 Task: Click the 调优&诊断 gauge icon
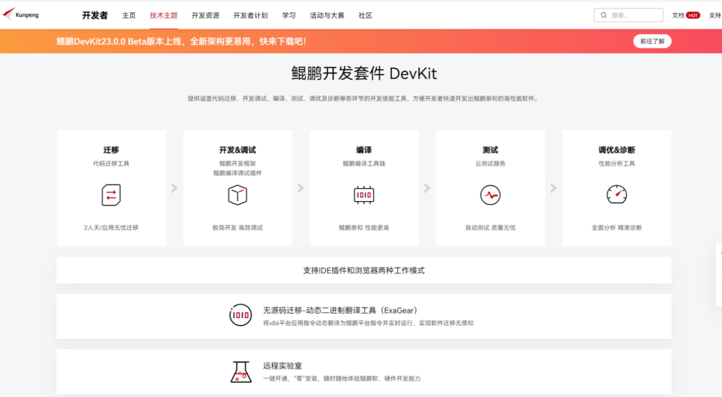617,195
